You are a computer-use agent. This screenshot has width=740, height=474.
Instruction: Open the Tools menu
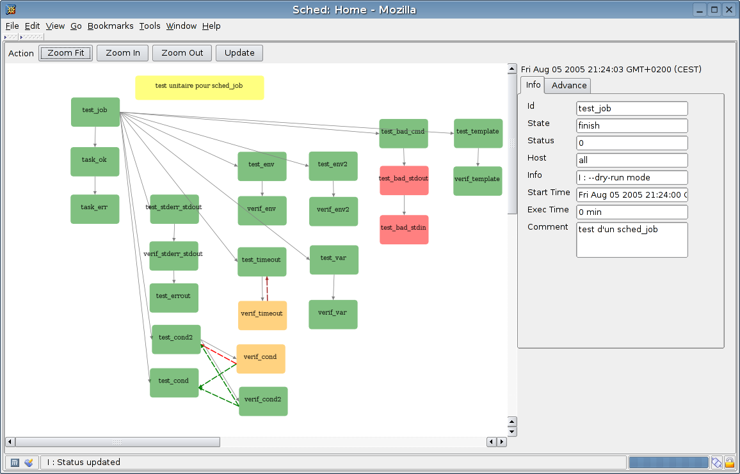click(150, 26)
